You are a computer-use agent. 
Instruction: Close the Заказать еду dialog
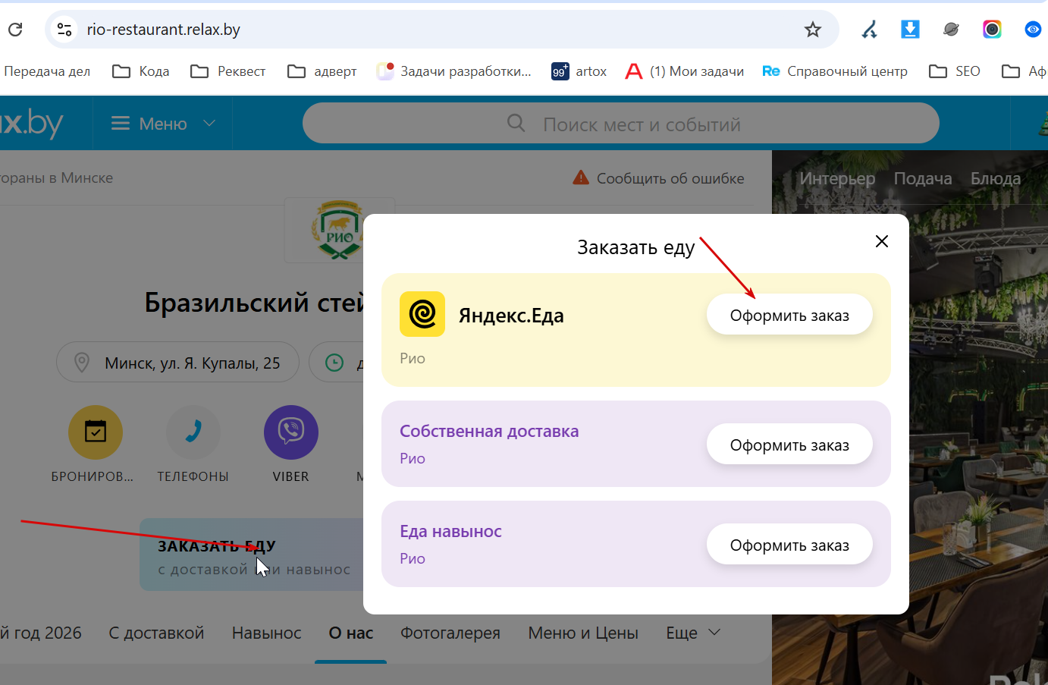tap(882, 241)
